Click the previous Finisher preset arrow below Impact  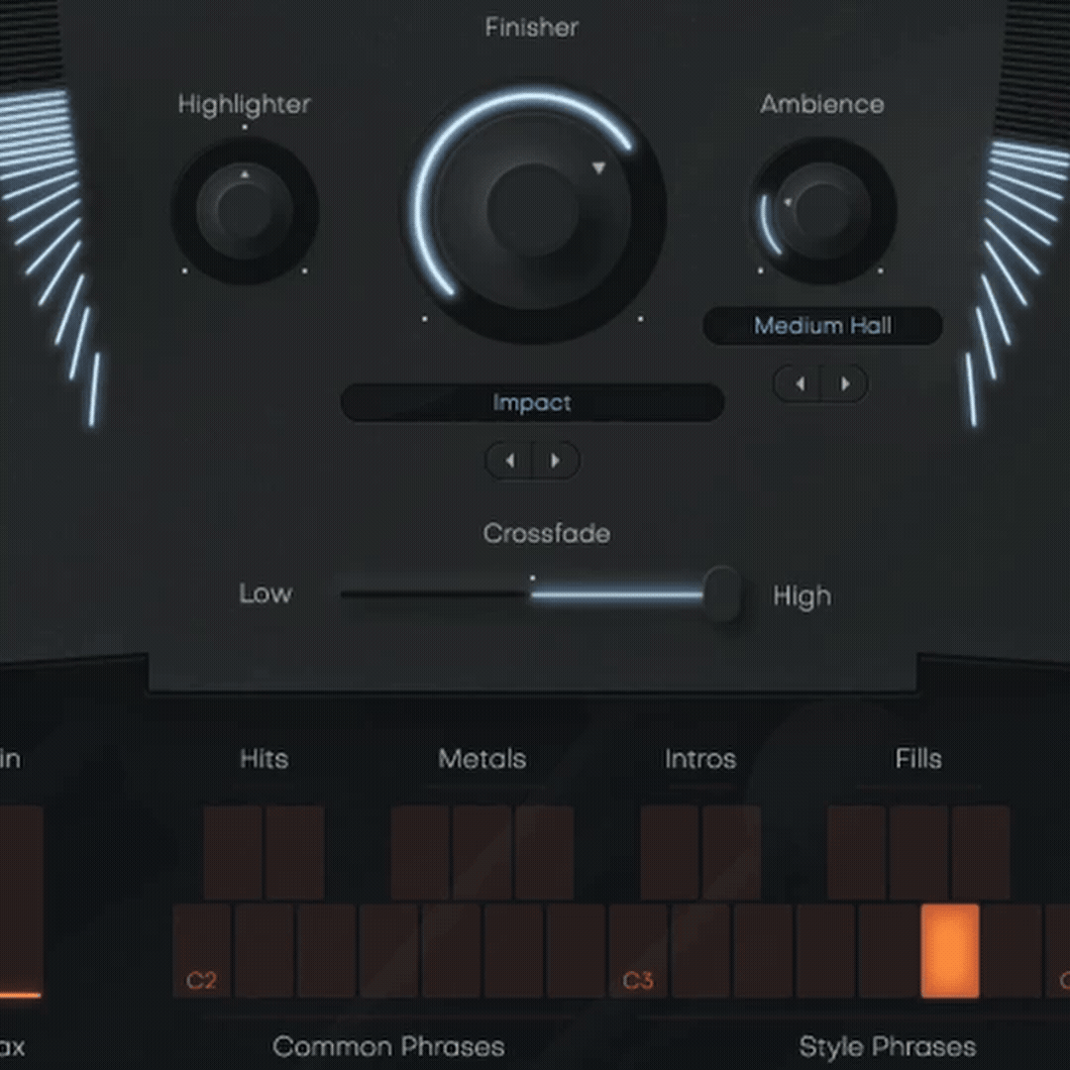point(509,461)
